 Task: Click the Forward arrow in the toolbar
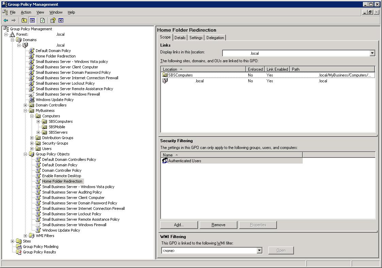[x=14, y=20]
